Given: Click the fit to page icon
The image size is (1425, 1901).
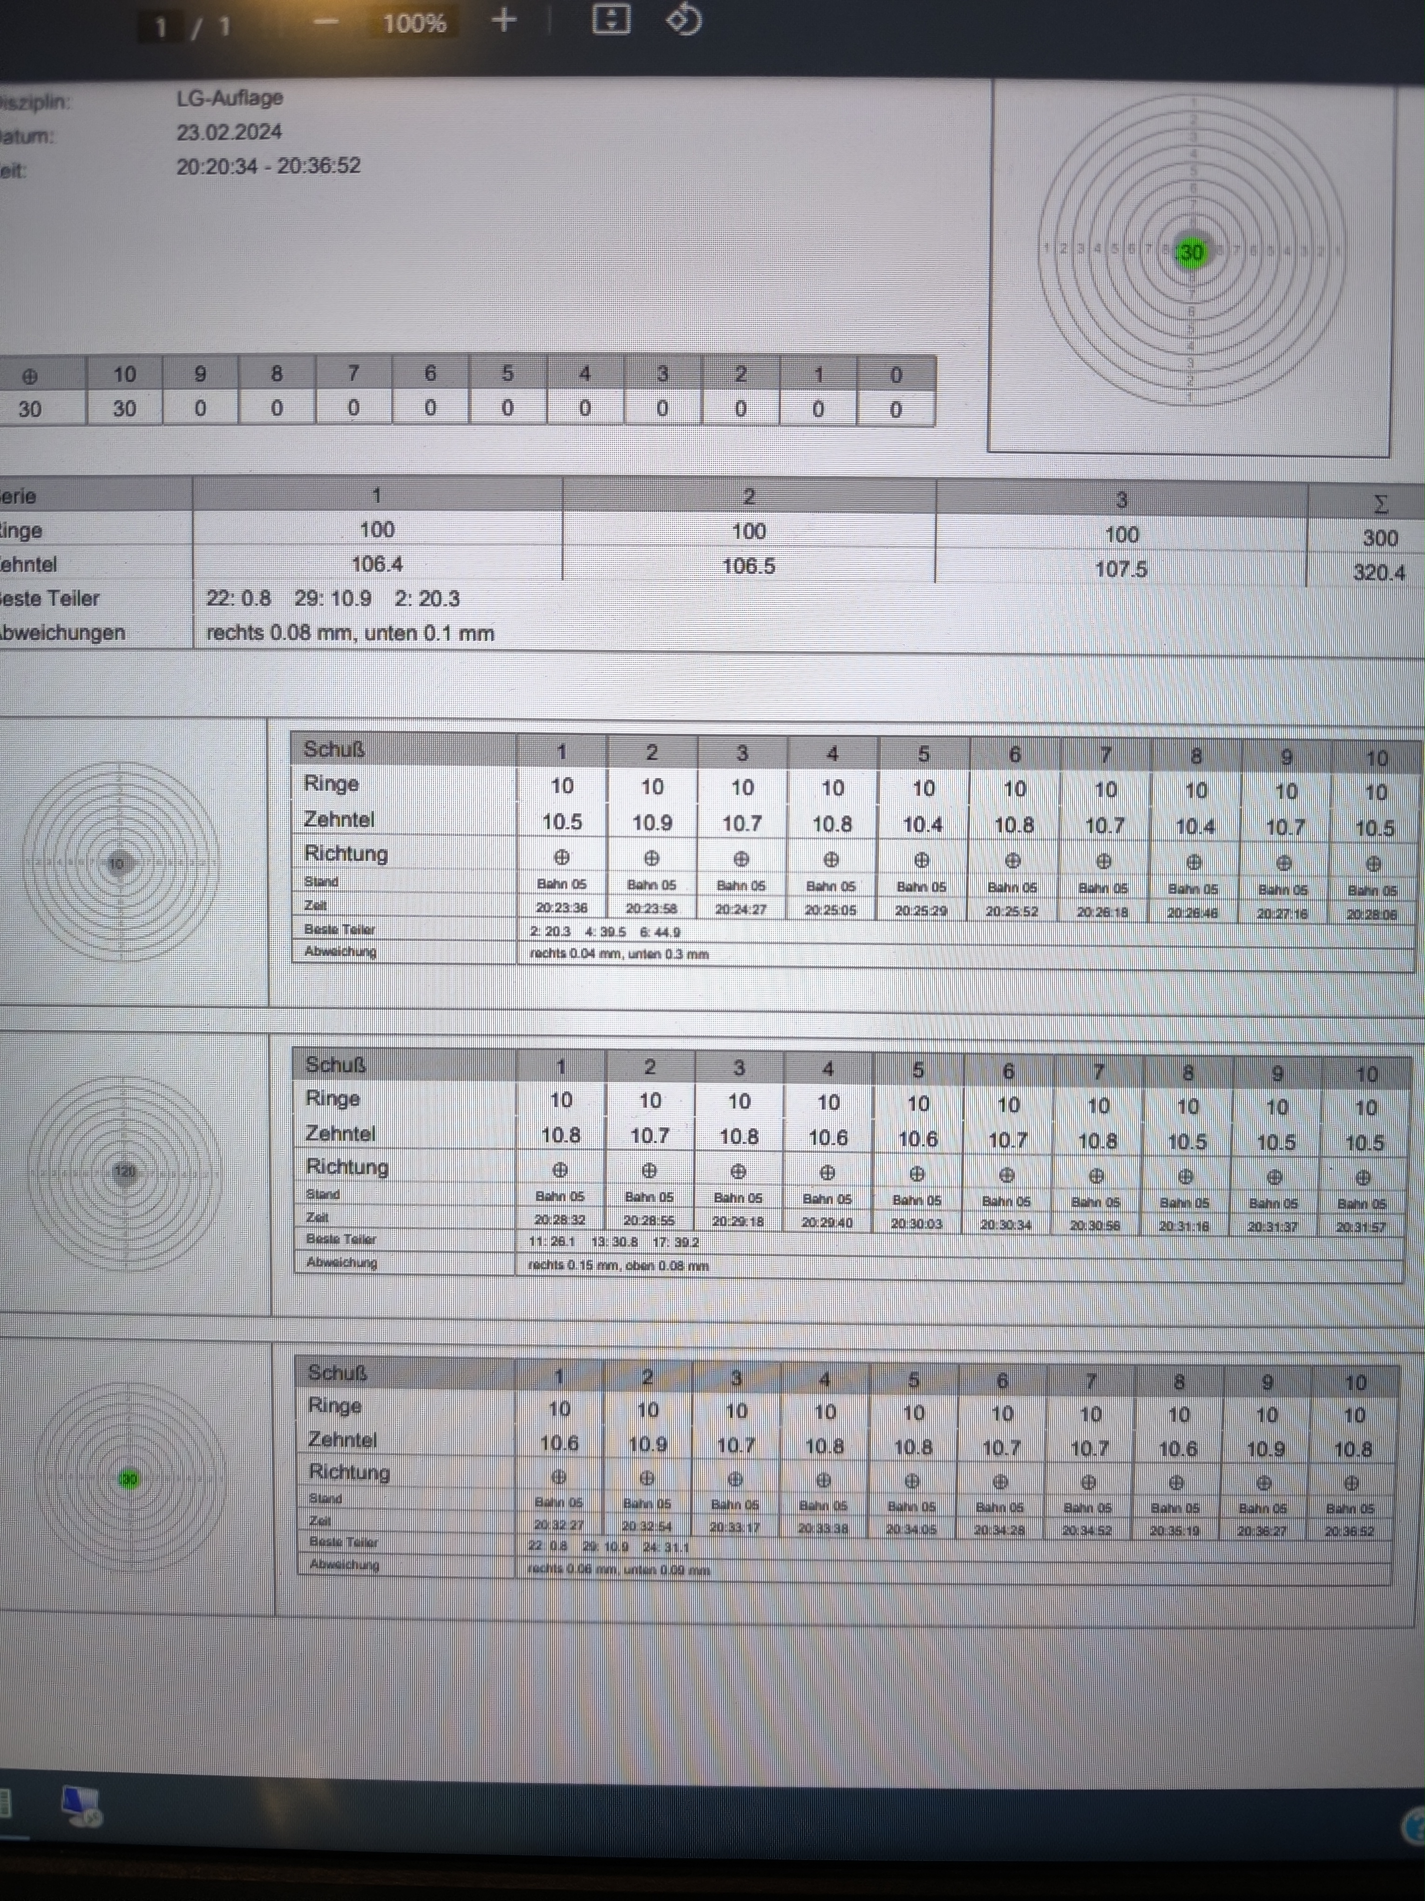Looking at the screenshot, I should pyautogui.click(x=611, y=19).
